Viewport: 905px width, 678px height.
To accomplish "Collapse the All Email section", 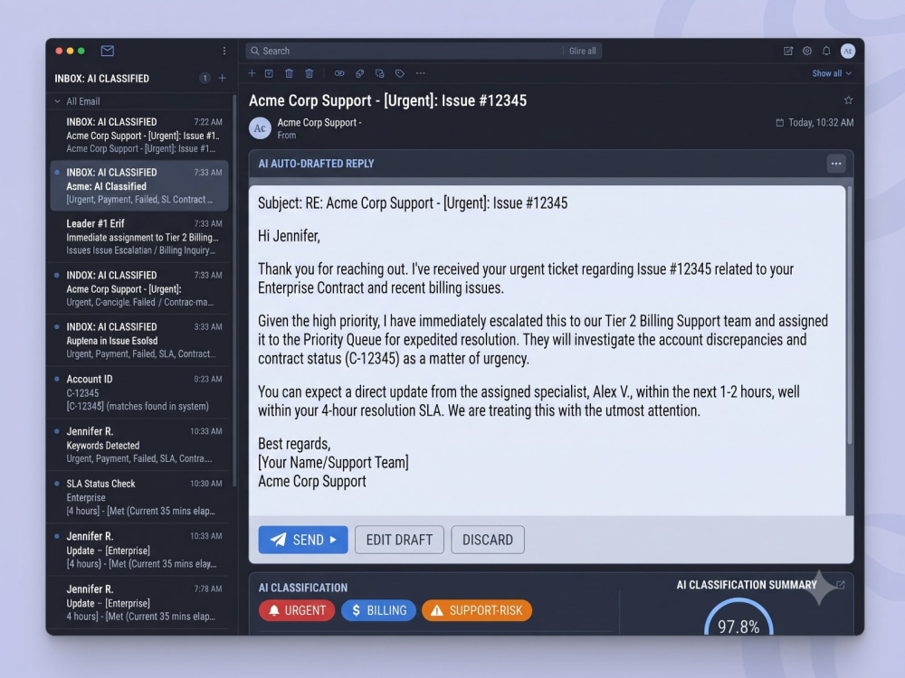I will [x=57, y=101].
